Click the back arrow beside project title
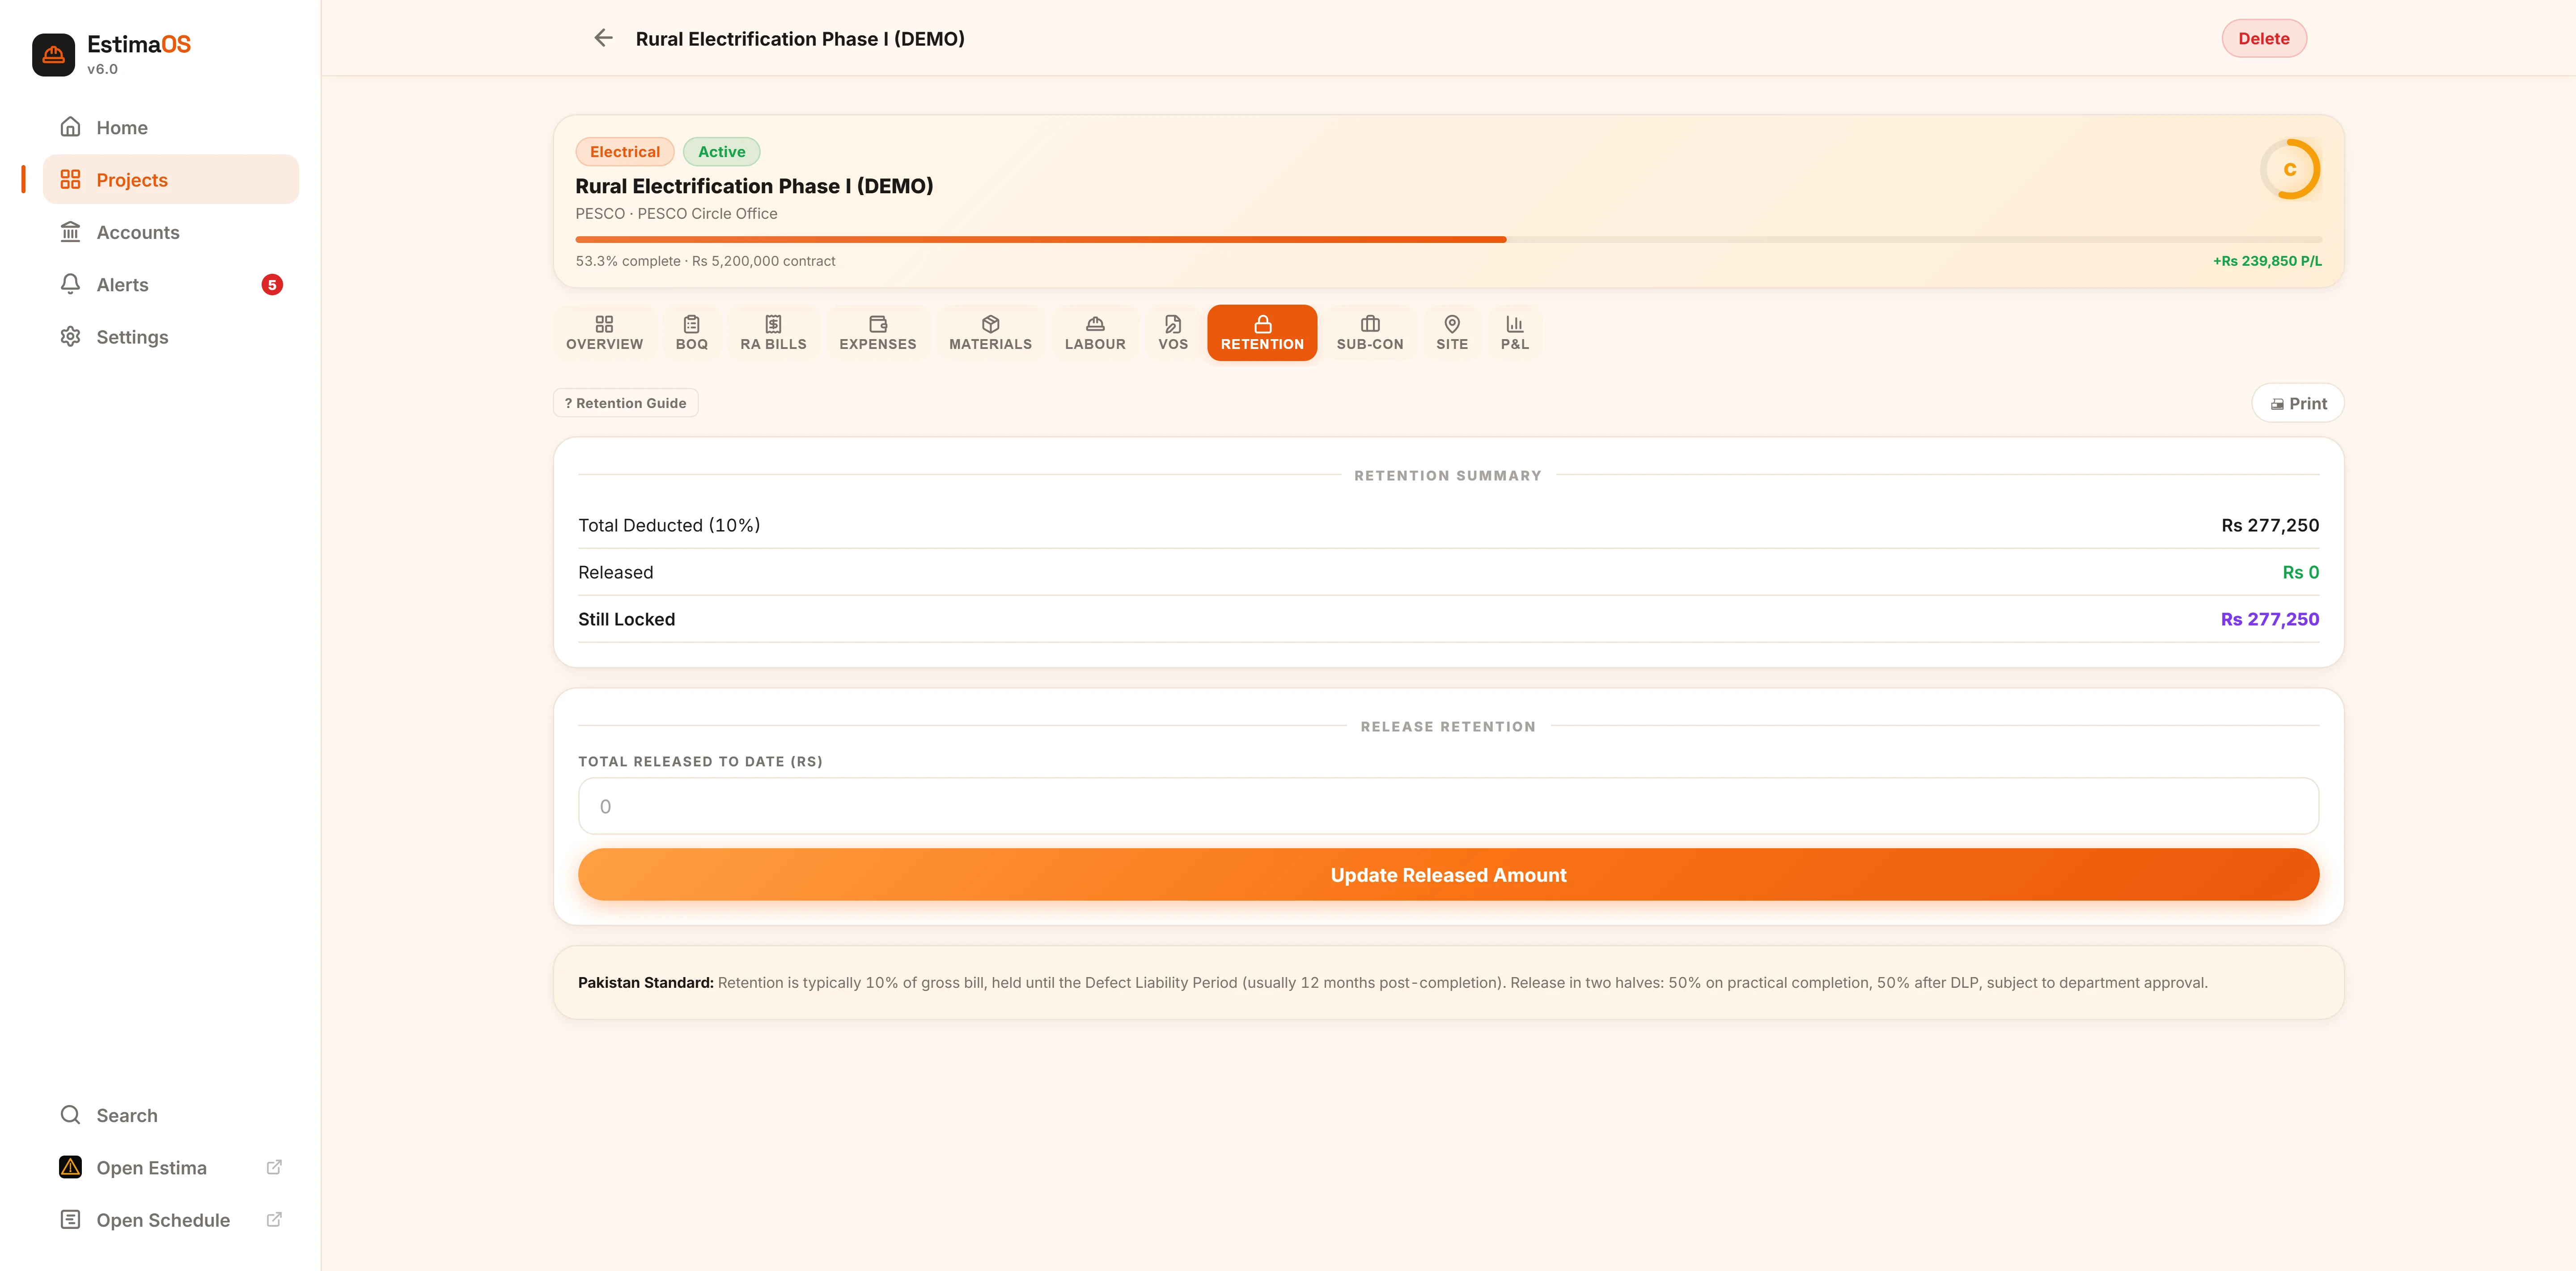The width and height of the screenshot is (2576, 1271). pyautogui.click(x=603, y=38)
